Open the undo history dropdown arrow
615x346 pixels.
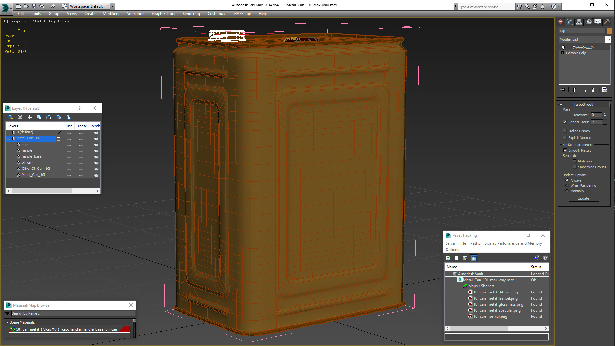(x=47, y=6)
